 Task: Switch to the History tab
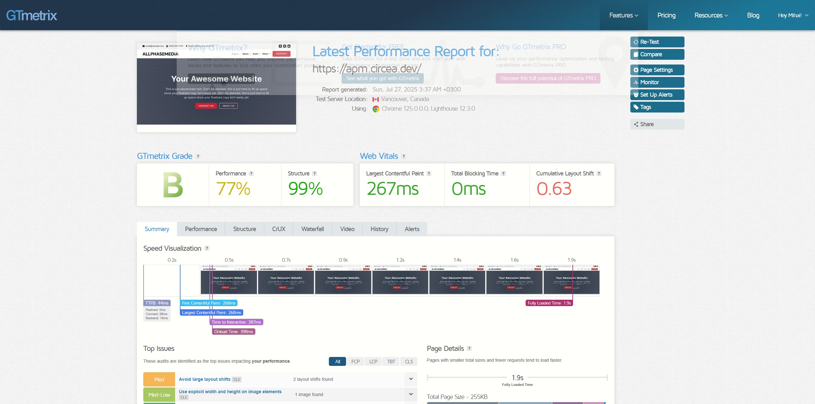click(x=379, y=229)
